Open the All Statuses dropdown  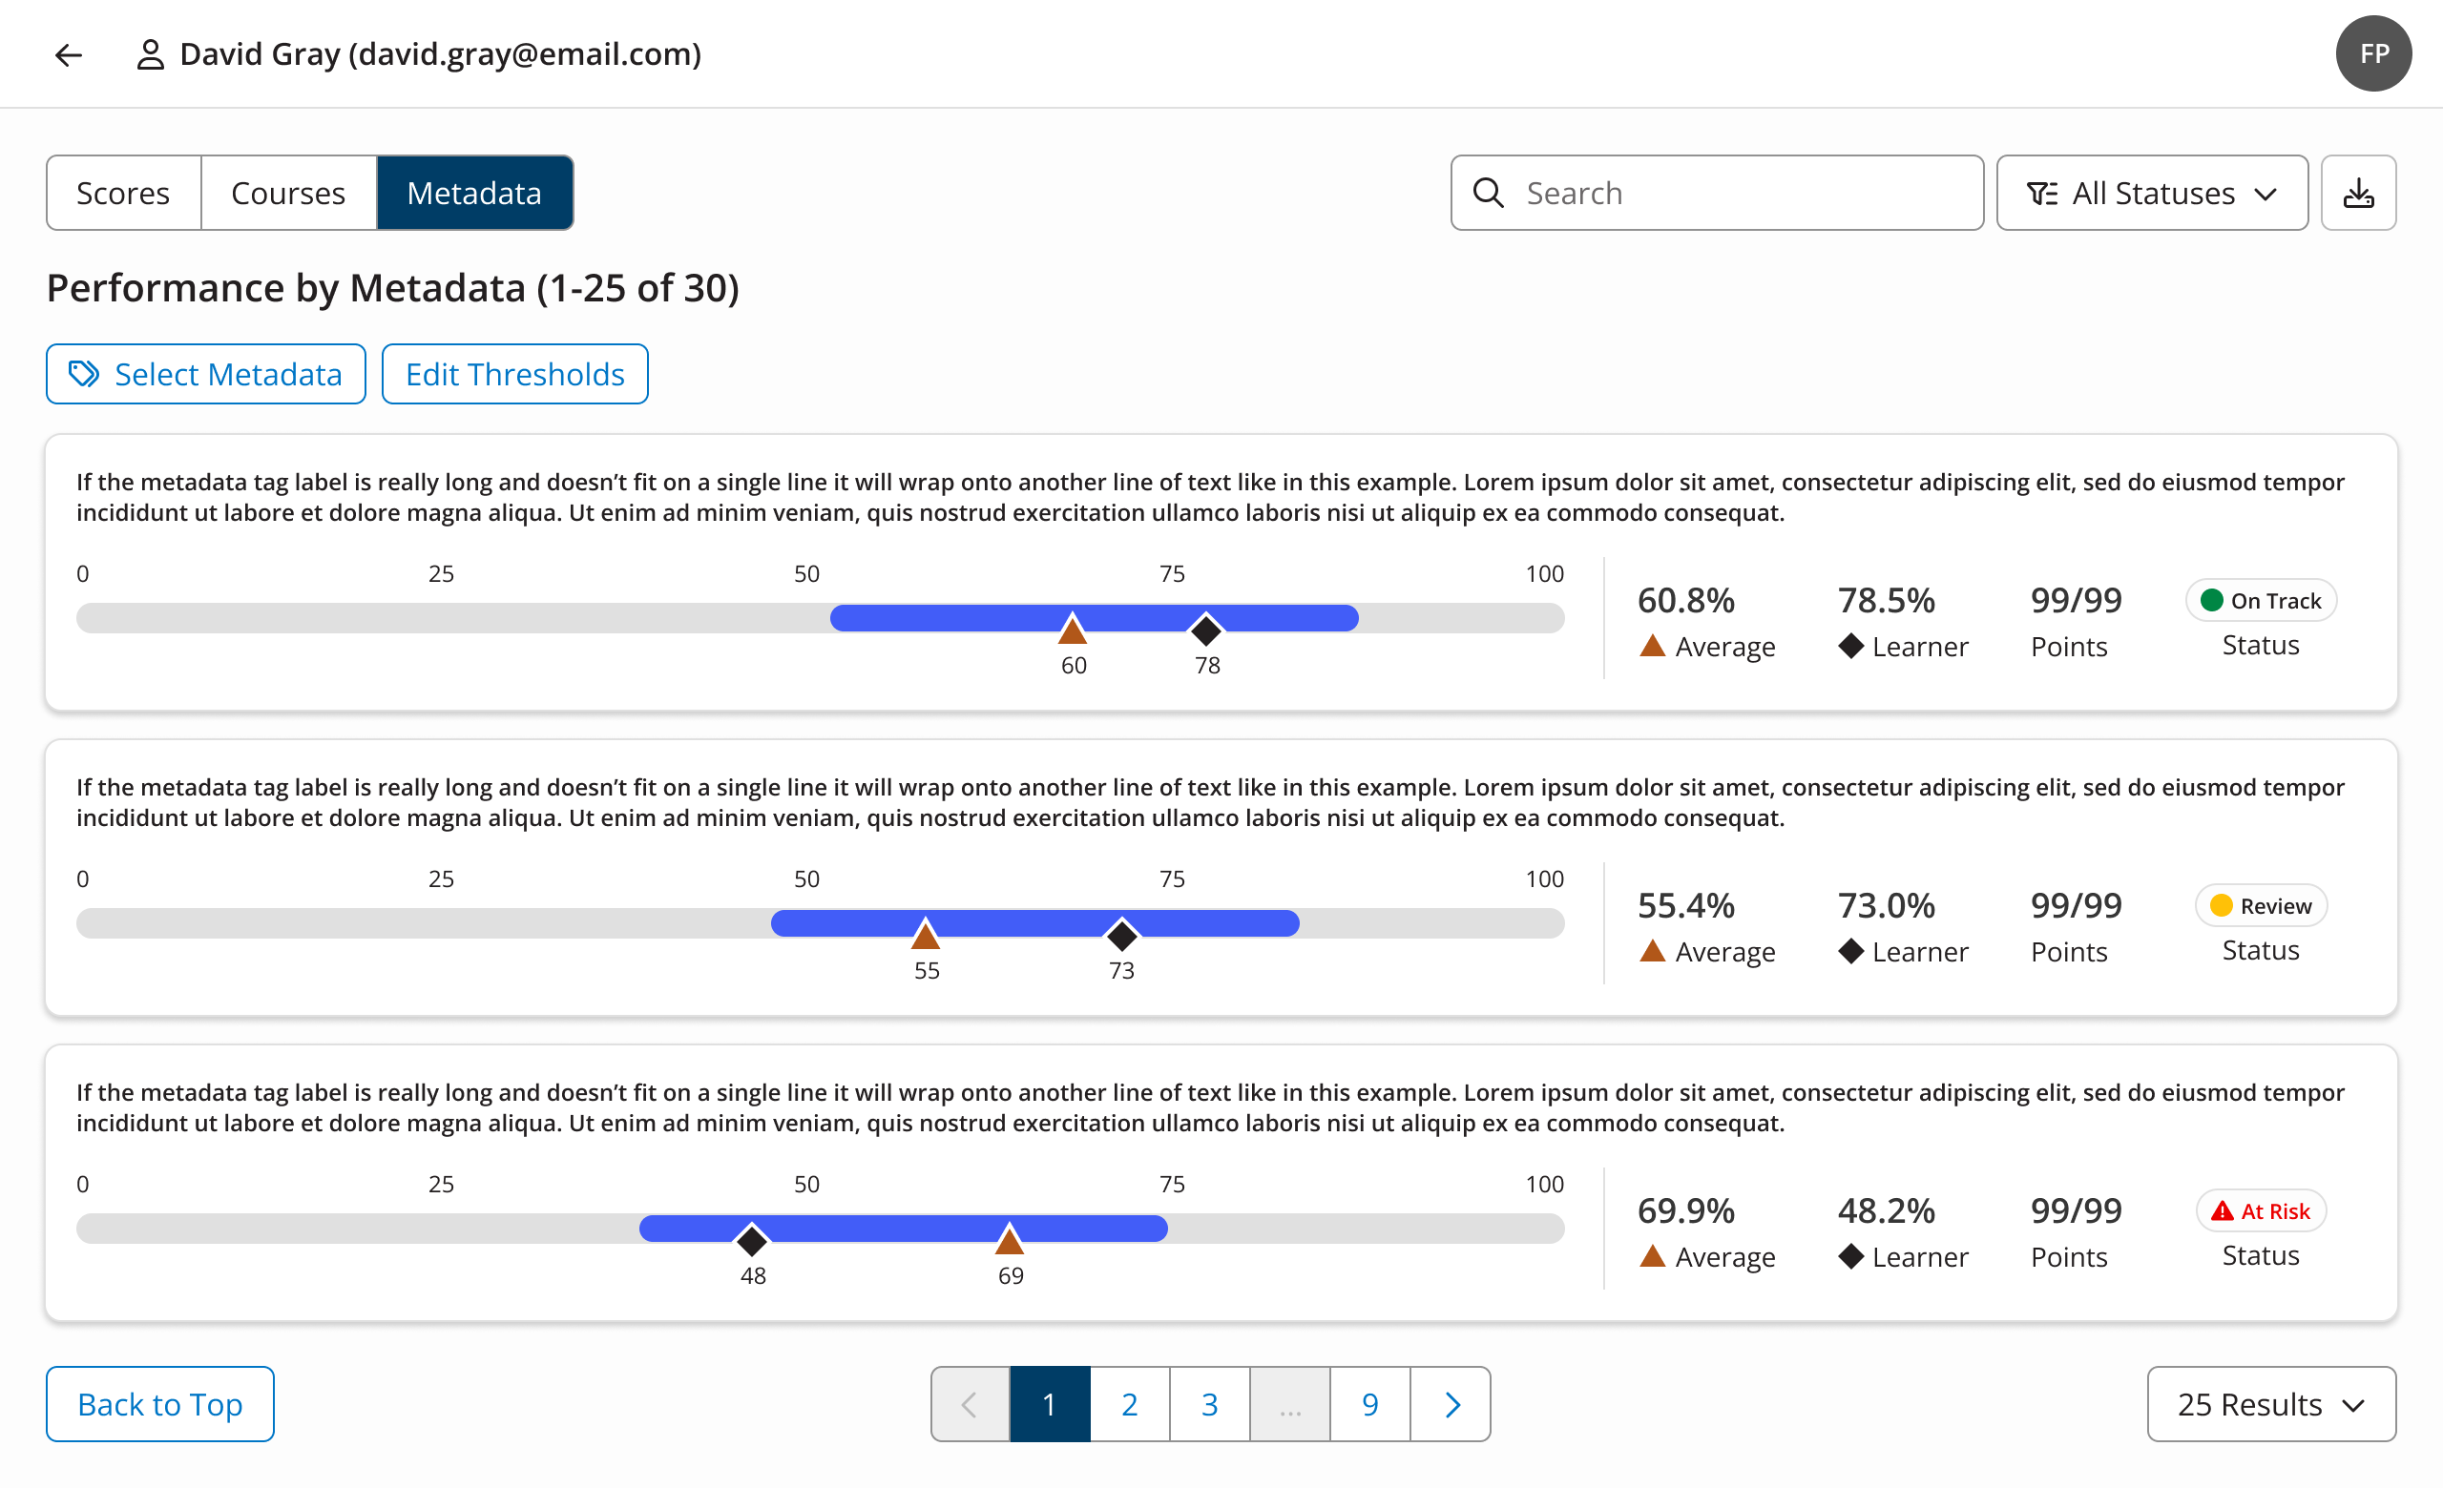2152,192
